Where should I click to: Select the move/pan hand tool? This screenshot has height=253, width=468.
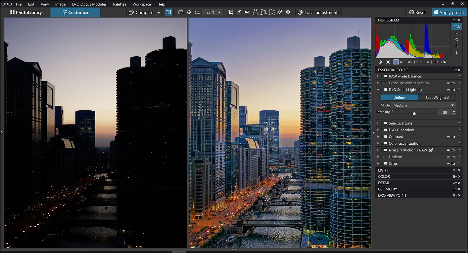coord(189,12)
